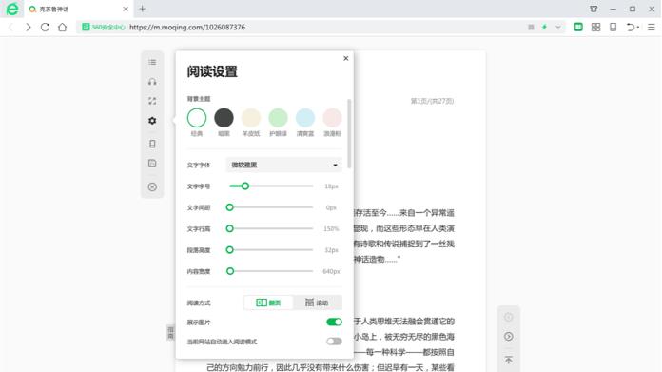The image size is (662, 372).
Task: Click the shirt skin icon in title bar
Action: coord(594,9)
